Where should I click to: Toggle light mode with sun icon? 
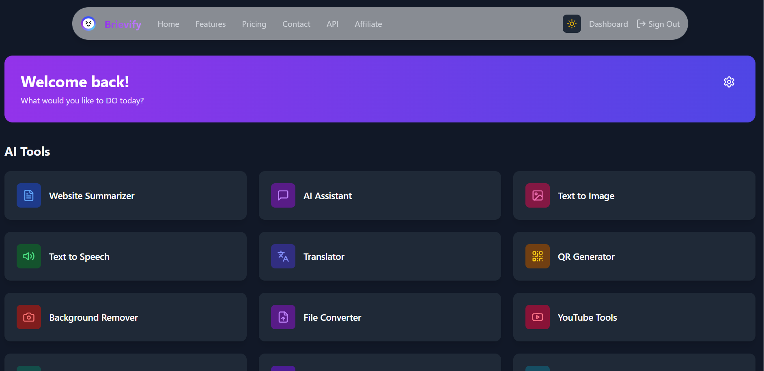tap(572, 24)
